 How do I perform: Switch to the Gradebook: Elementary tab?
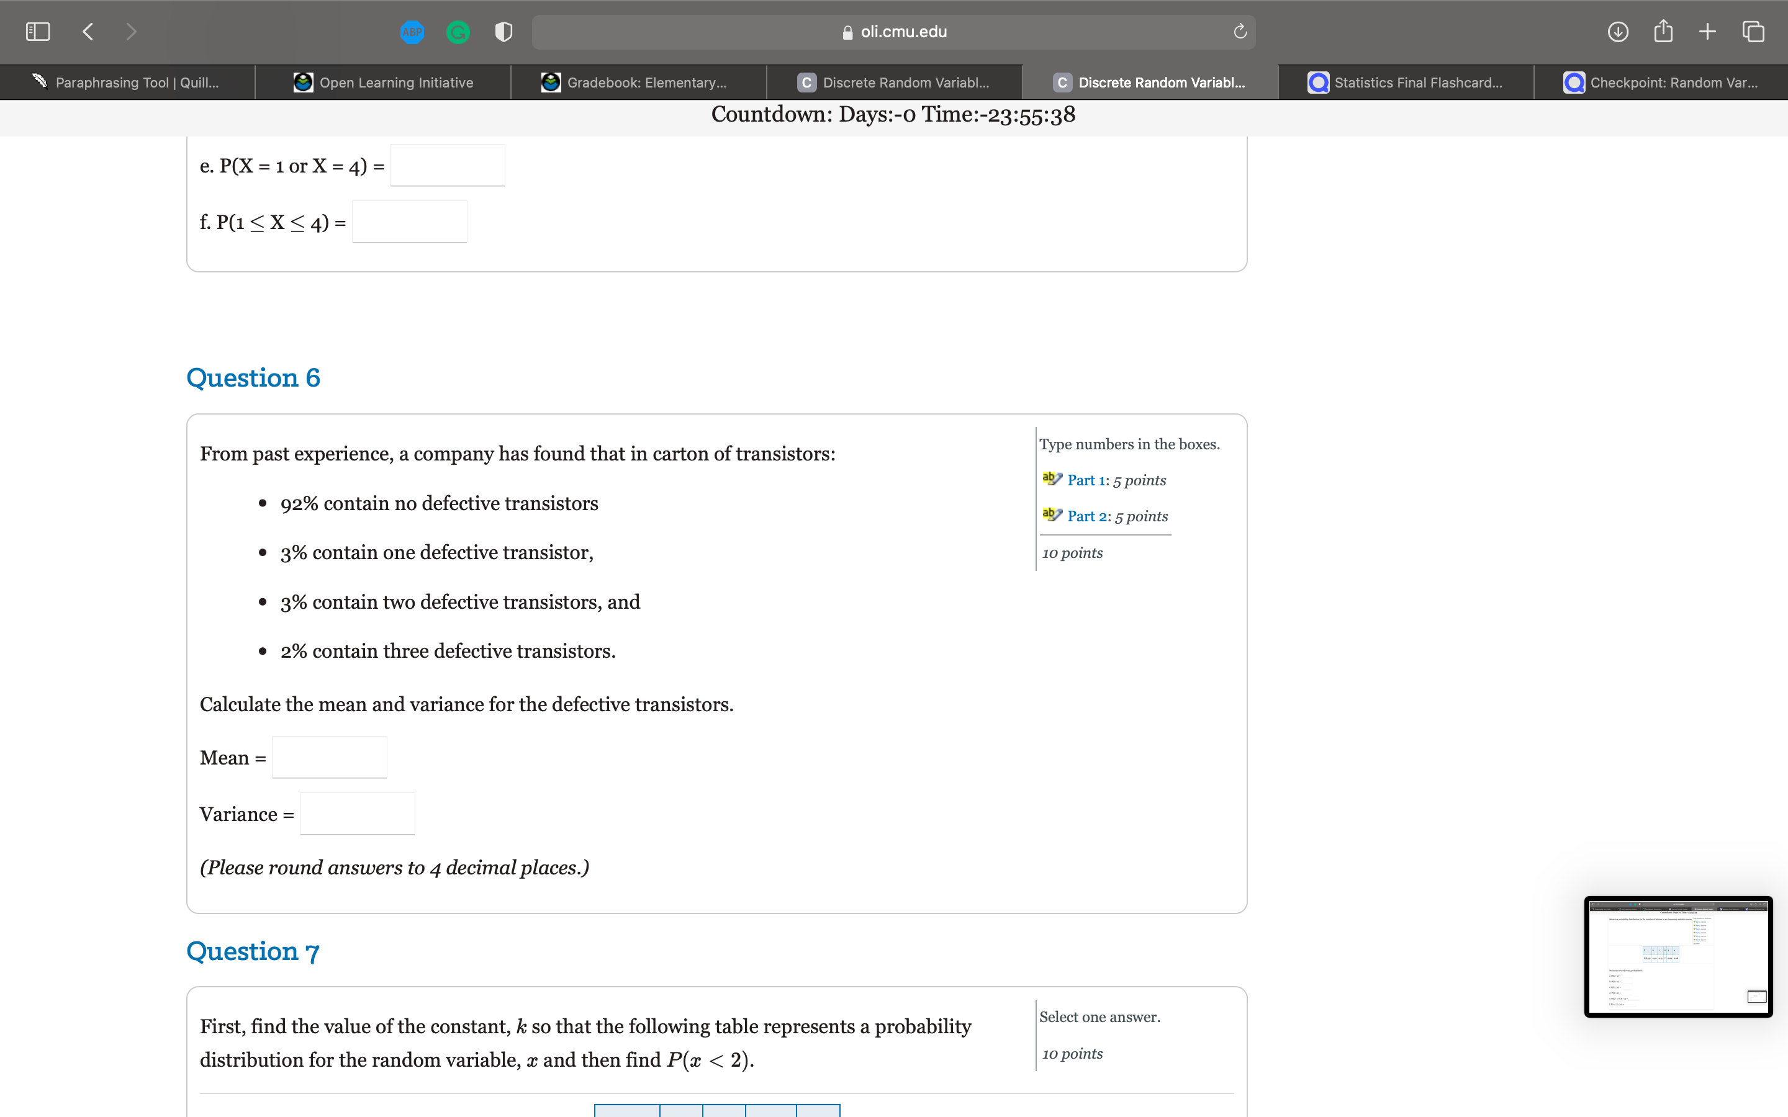click(x=638, y=82)
